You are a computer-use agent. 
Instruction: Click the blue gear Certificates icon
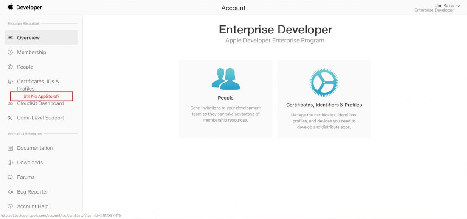(324, 82)
